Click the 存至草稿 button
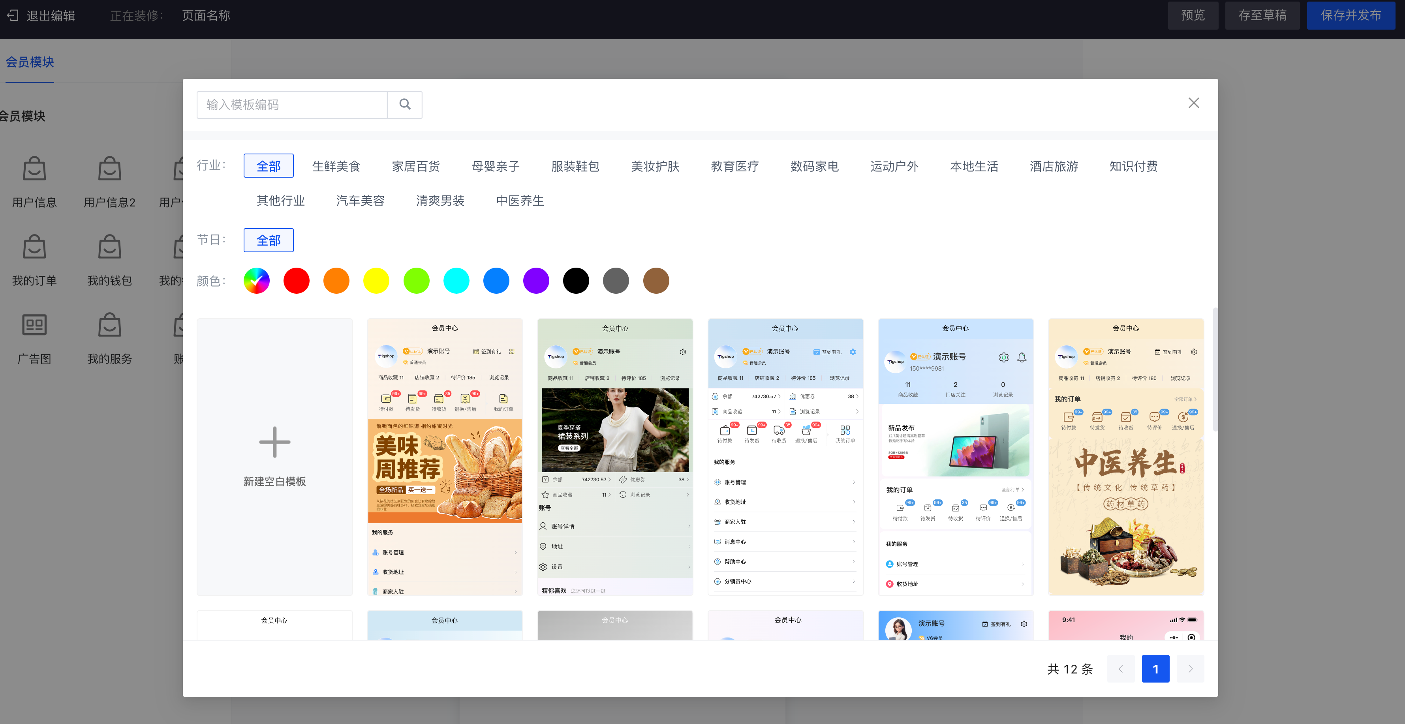This screenshot has width=1405, height=724. click(1262, 15)
